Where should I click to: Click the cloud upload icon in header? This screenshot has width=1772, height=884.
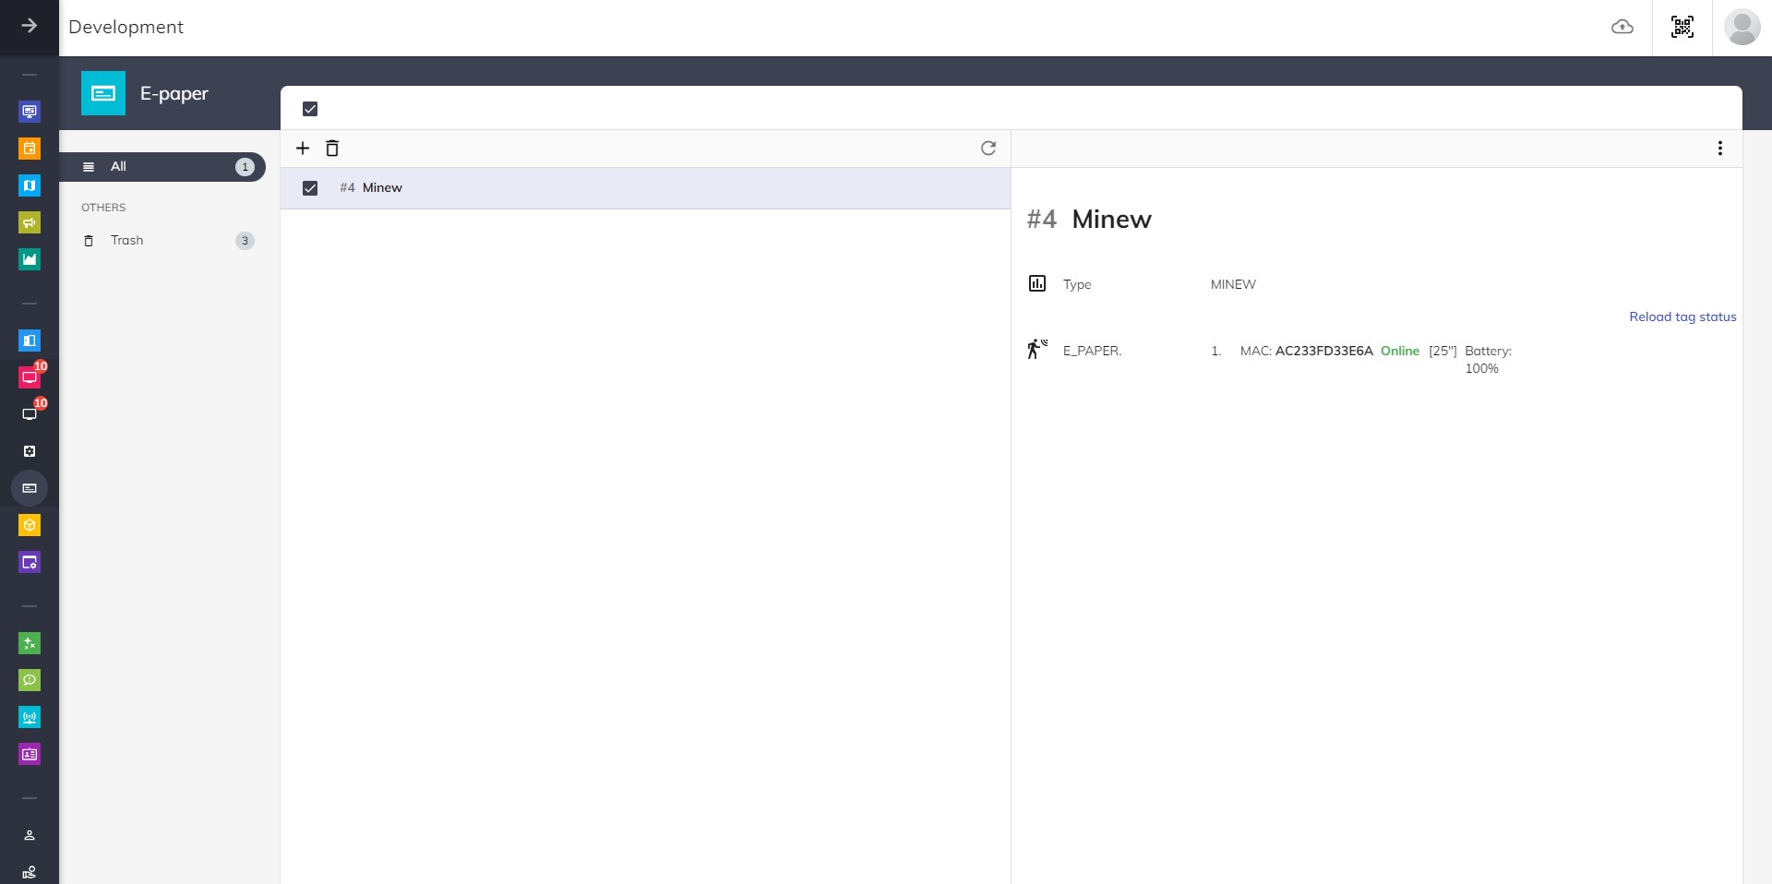pyautogui.click(x=1622, y=28)
